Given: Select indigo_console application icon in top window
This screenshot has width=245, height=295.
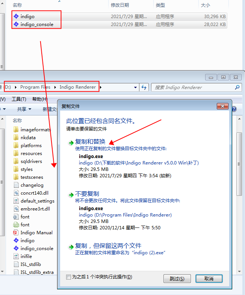Looking at the screenshot, I should 16,24.
